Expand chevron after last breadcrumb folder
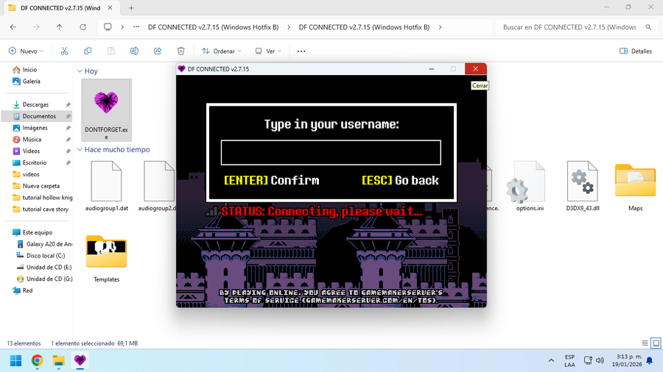The height and width of the screenshot is (372, 663). 441,27
